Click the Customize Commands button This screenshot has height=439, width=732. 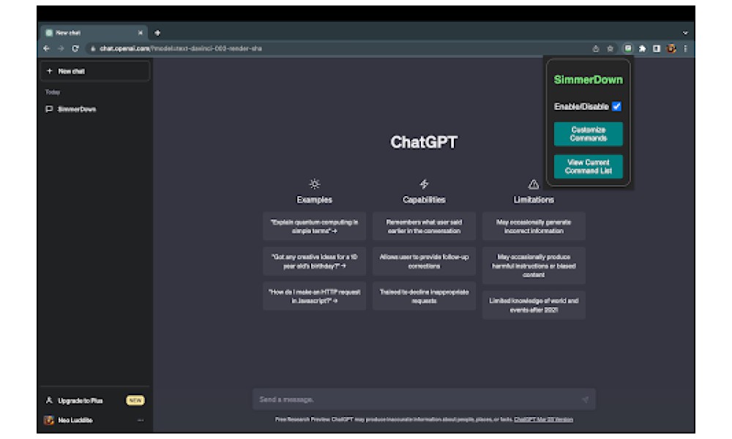click(589, 134)
